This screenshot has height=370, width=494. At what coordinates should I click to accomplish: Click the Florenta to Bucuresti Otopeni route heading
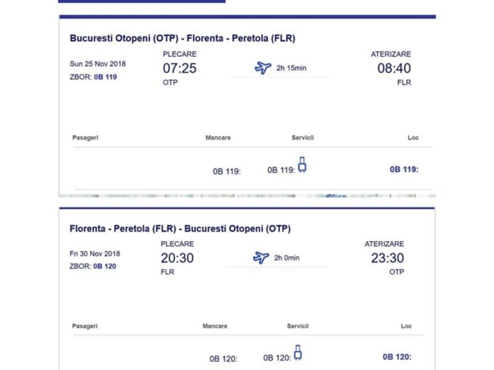[x=180, y=229]
